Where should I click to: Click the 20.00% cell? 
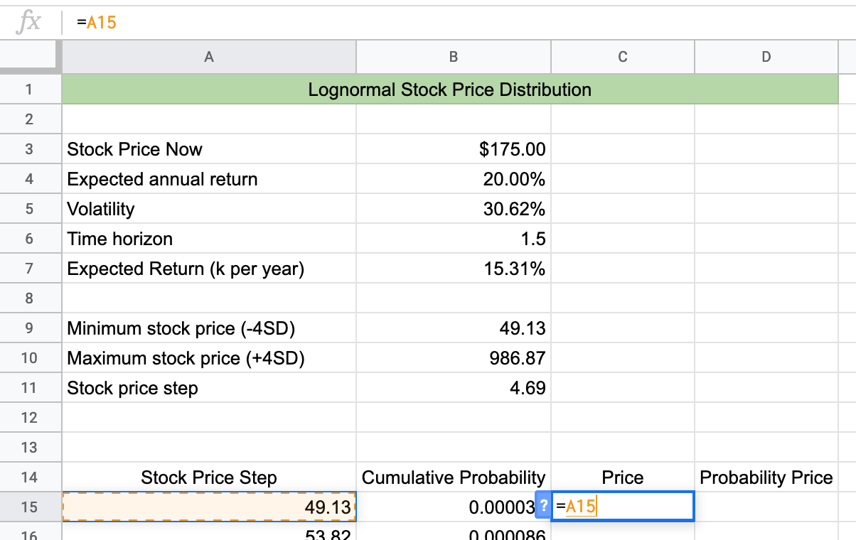[x=454, y=179]
